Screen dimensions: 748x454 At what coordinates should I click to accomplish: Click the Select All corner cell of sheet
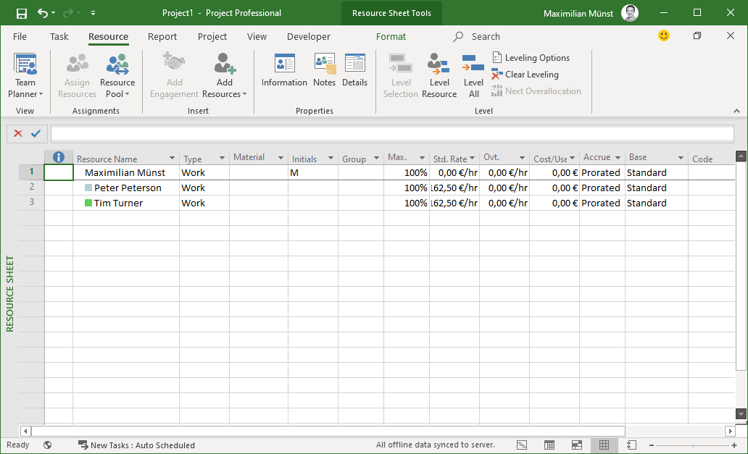(31, 157)
